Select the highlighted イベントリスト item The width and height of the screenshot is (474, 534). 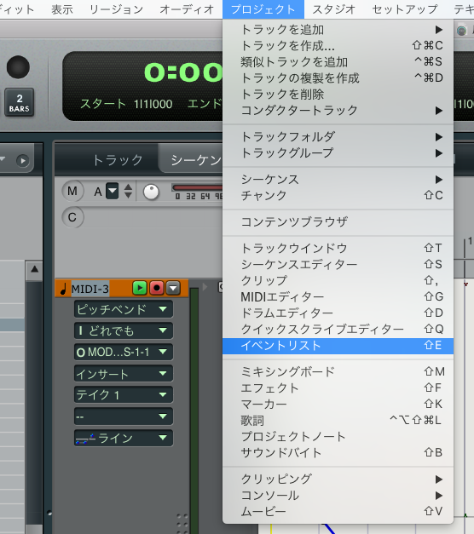pyautogui.click(x=338, y=346)
